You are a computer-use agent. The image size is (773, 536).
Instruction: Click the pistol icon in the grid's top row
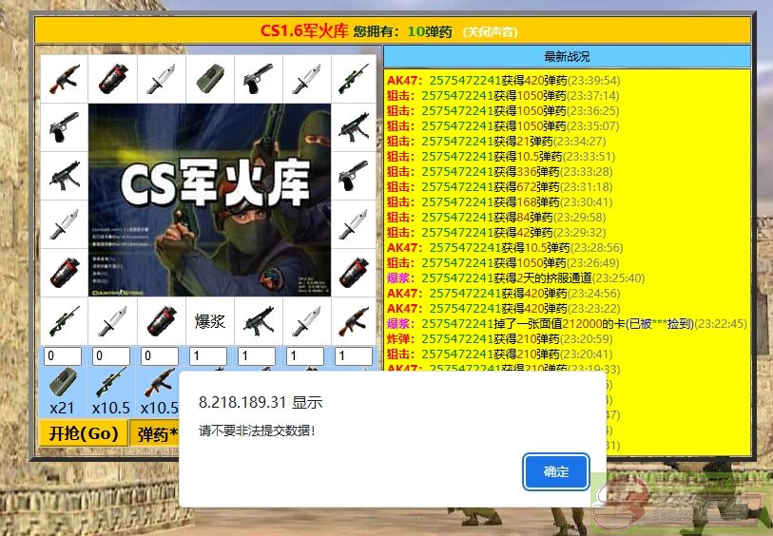258,79
